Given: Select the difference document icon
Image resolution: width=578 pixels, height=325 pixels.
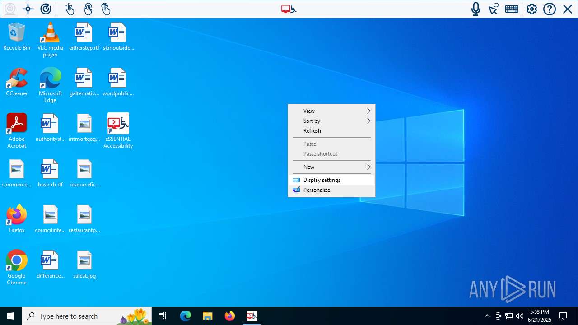Looking at the screenshot, I should pyautogui.click(x=50, y=265).
